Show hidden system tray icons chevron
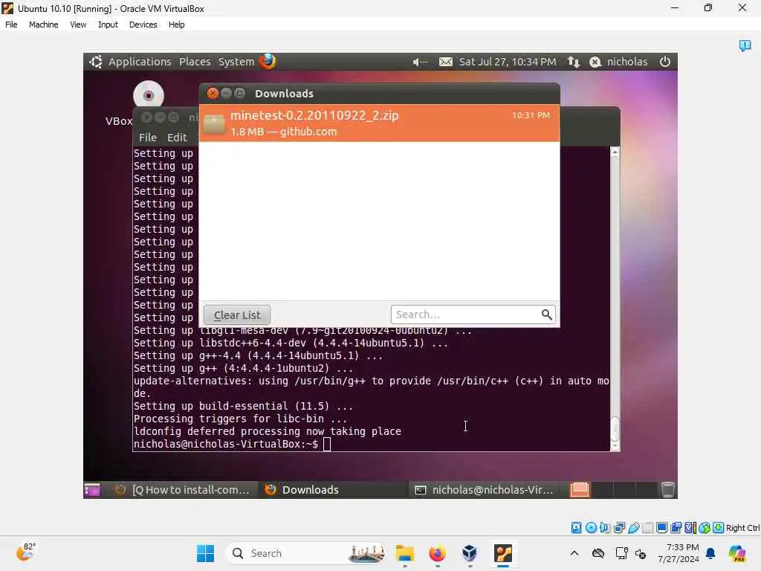 pyautogui.click(x=574, y=553)
